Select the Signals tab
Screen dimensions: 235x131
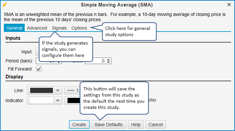59,28
